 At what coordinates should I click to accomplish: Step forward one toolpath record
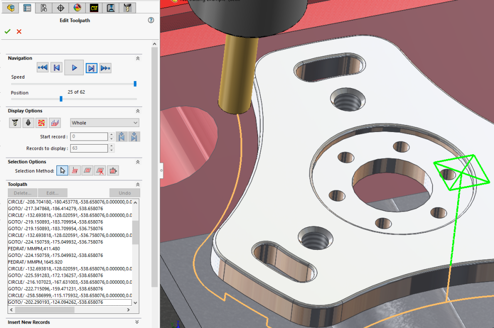point(91,68)
